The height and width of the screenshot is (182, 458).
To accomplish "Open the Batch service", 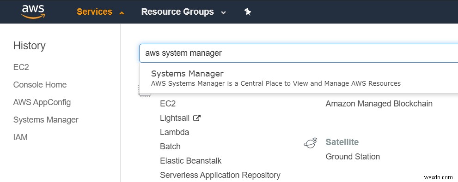I will 170,147.
